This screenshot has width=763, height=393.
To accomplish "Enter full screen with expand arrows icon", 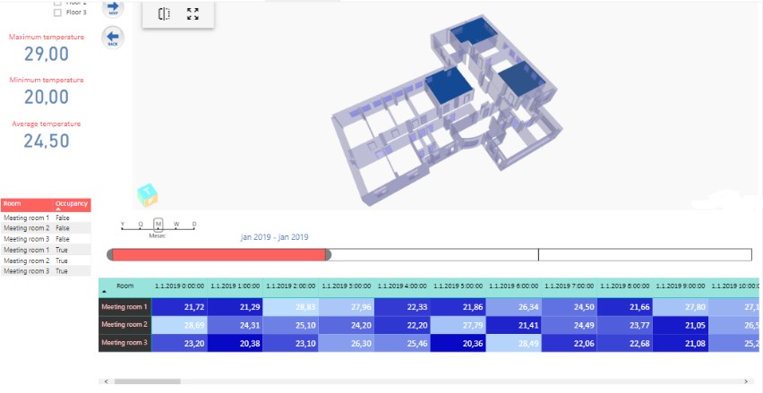I will tap(193, 14).
